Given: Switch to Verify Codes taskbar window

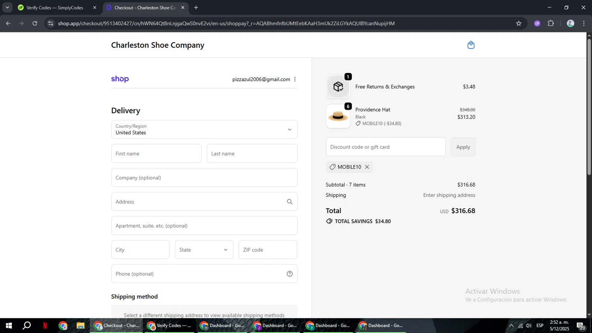Looking at the screenshot, I should click(x=169, y=326).
